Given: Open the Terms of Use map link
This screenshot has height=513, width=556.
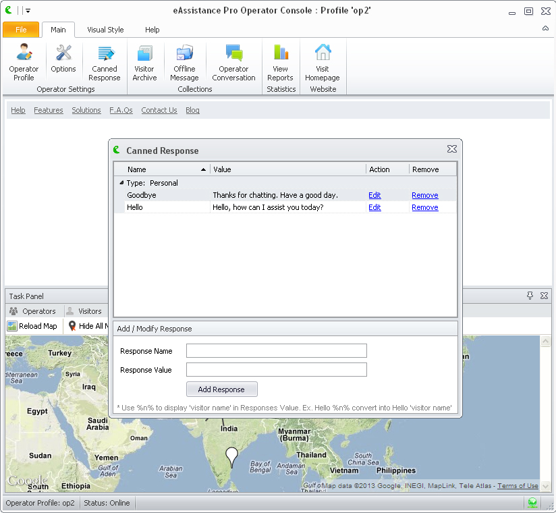Looking at the screenshot, I should (518, 486).
